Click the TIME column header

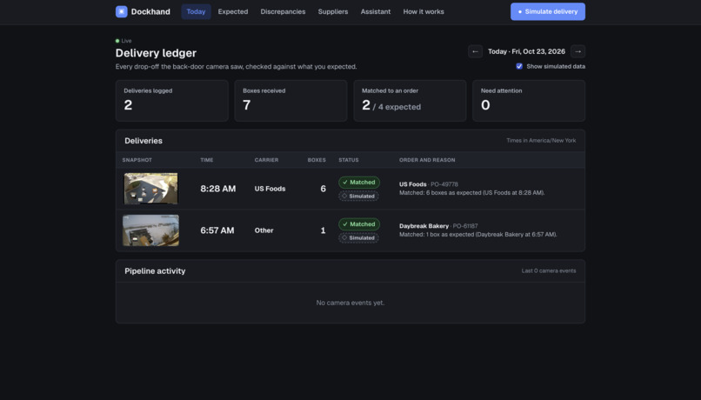click(206, 160)
